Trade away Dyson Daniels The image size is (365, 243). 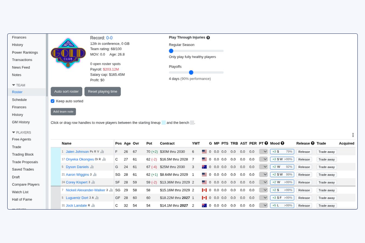point(327,167)
